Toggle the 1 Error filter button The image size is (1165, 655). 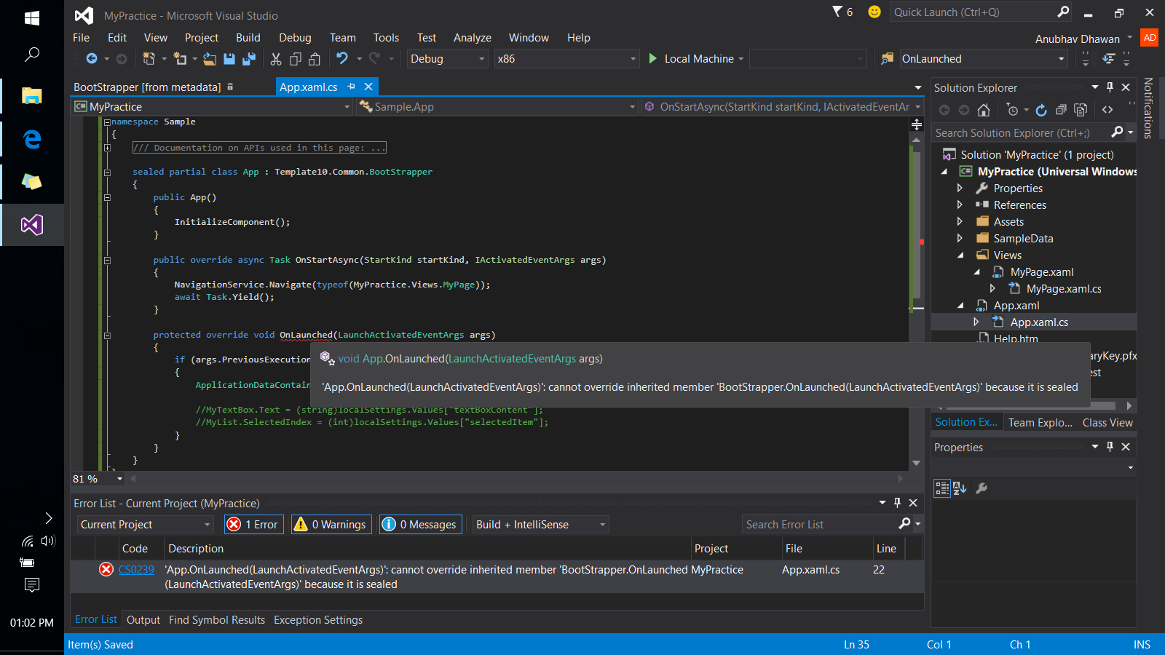click(x=253, y=525)
